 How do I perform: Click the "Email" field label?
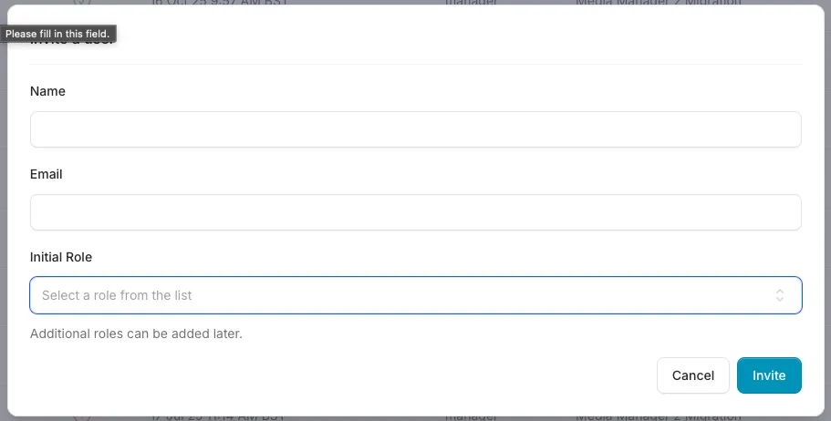[47, 174]
